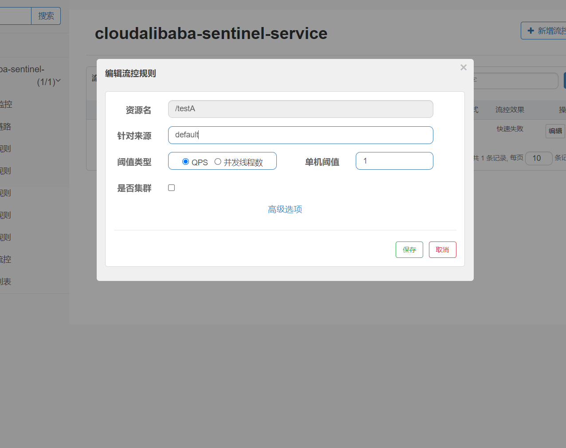
Task: Close the edit flow rule dialog
Action: point(464,67)
